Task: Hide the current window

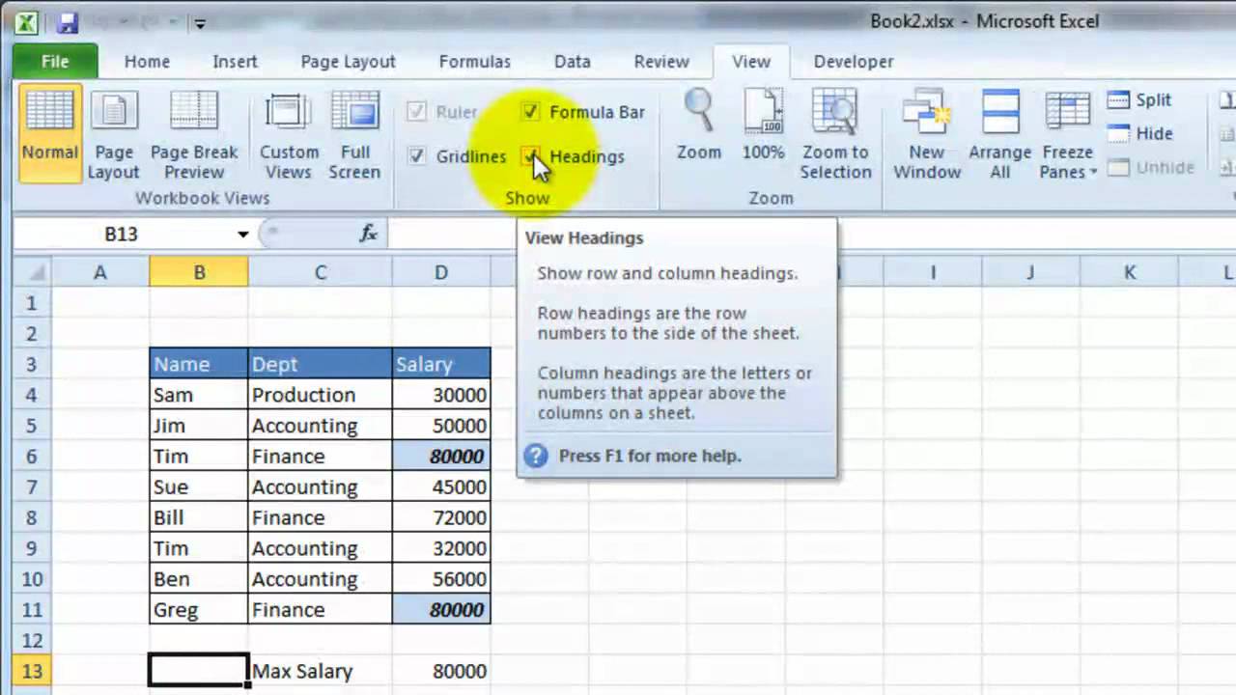Action: pyautogui.click(x=1140, y=133)
